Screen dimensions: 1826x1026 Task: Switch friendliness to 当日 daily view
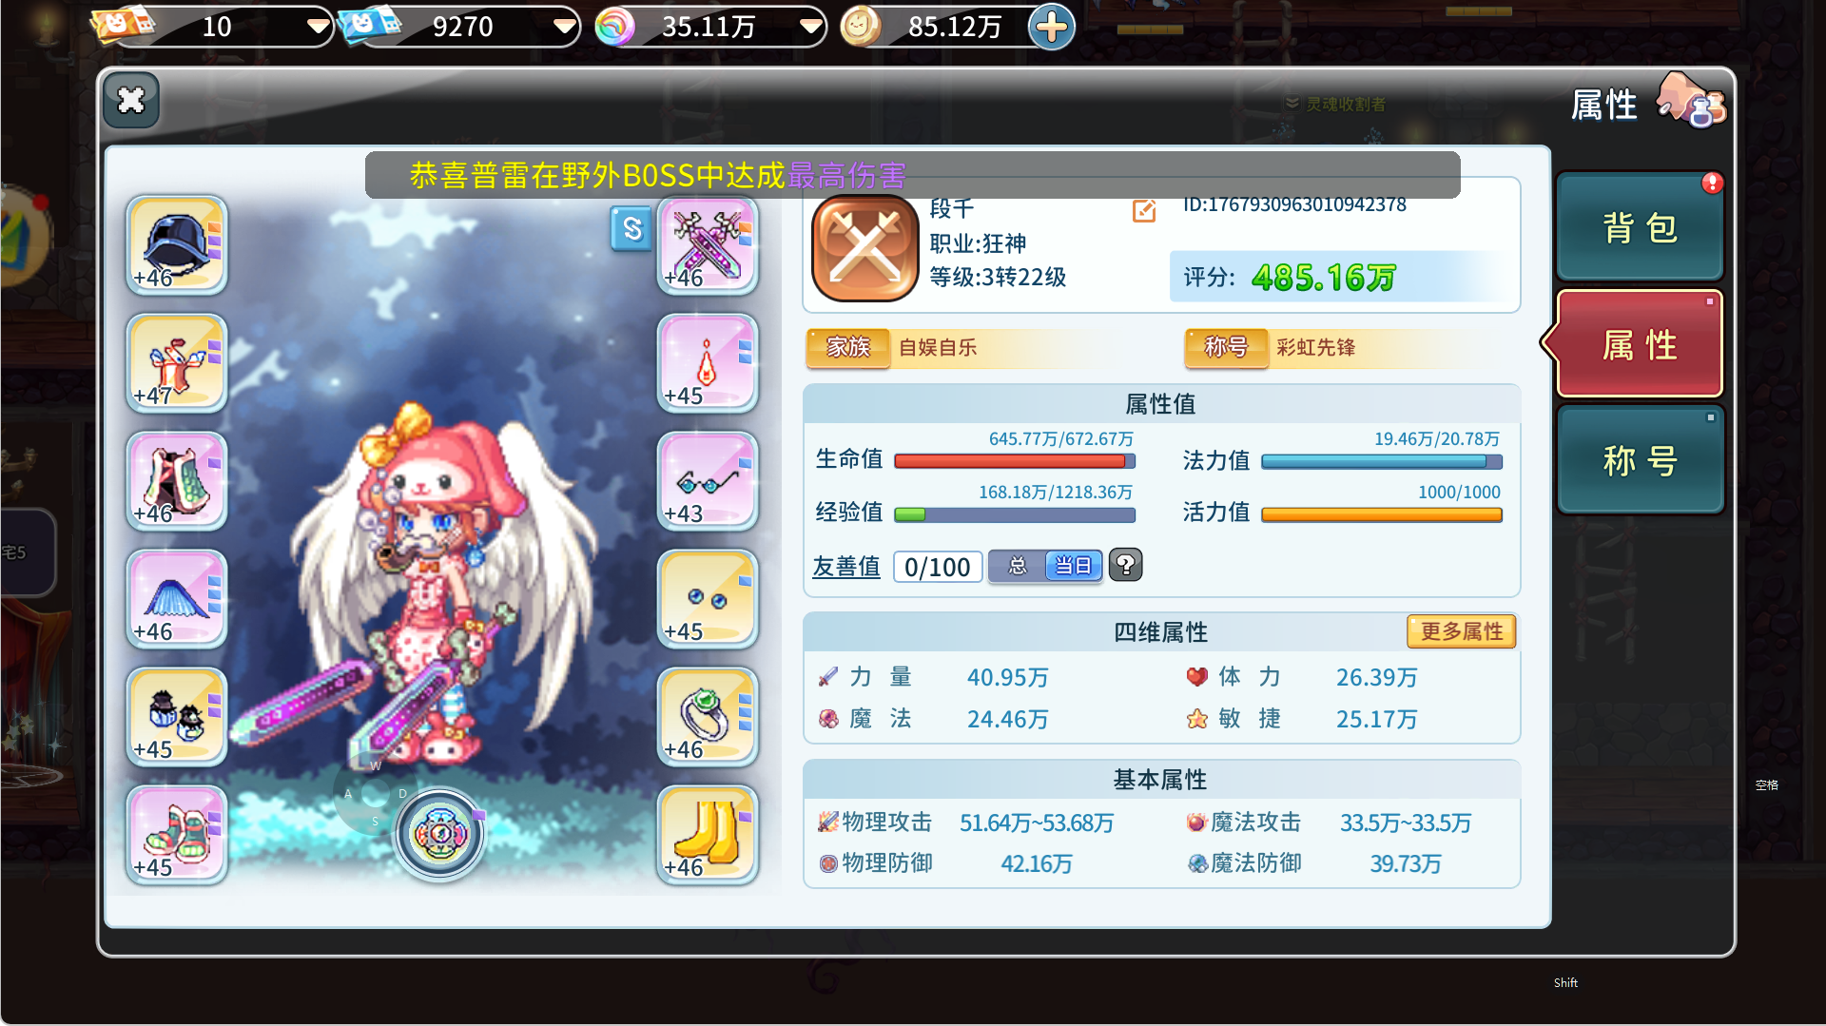click(x=1074, y=566)
